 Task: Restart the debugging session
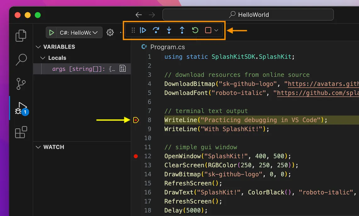click(x=195, y=30)
